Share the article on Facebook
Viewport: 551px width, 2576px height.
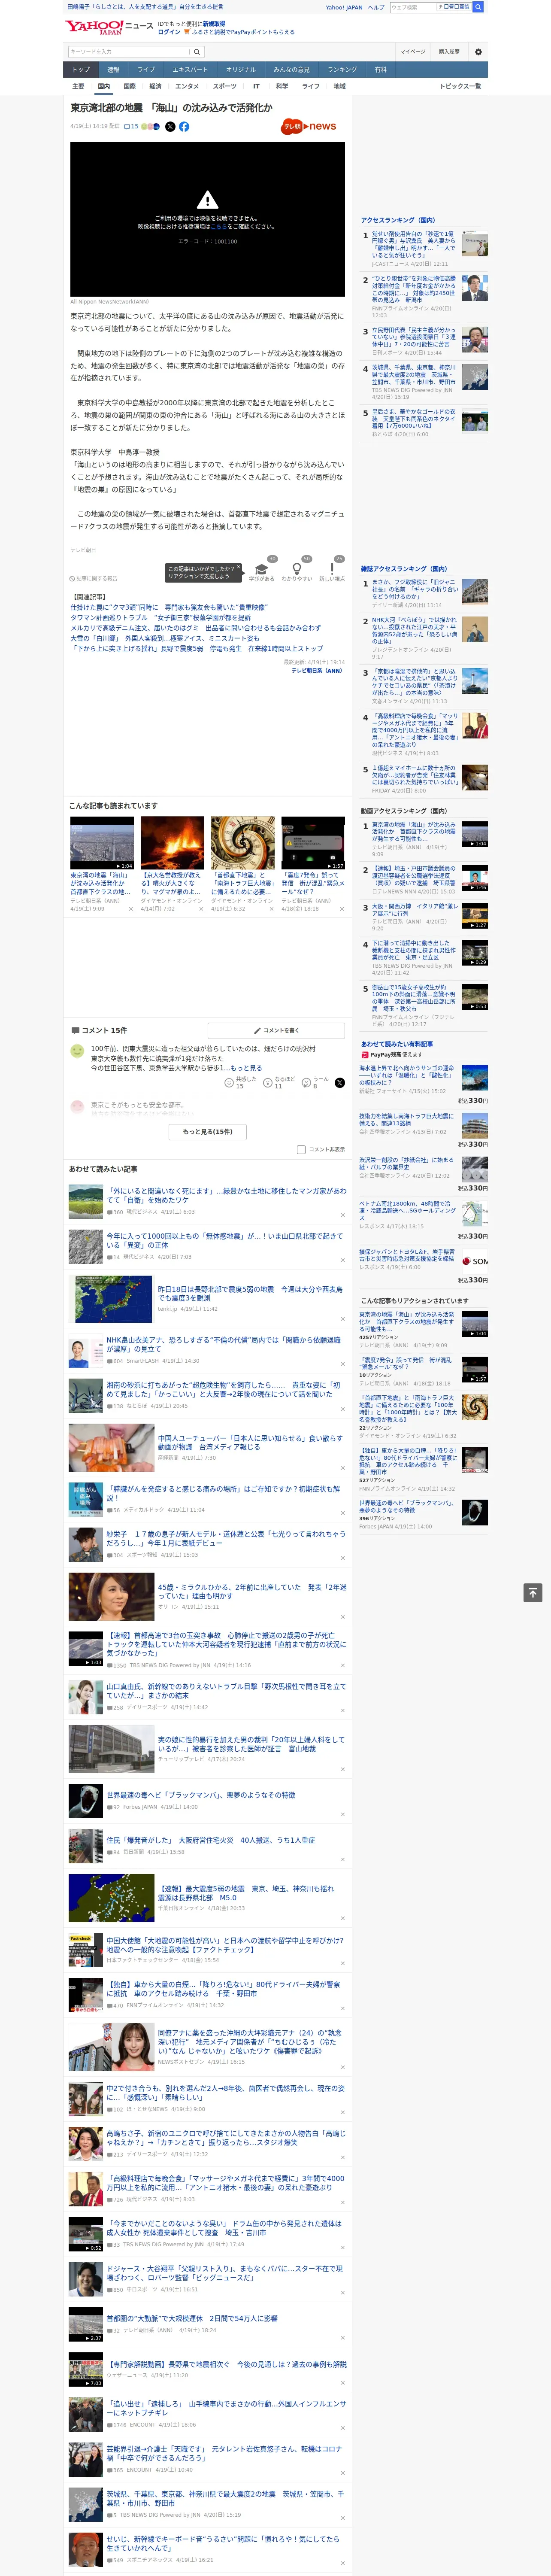184,127
